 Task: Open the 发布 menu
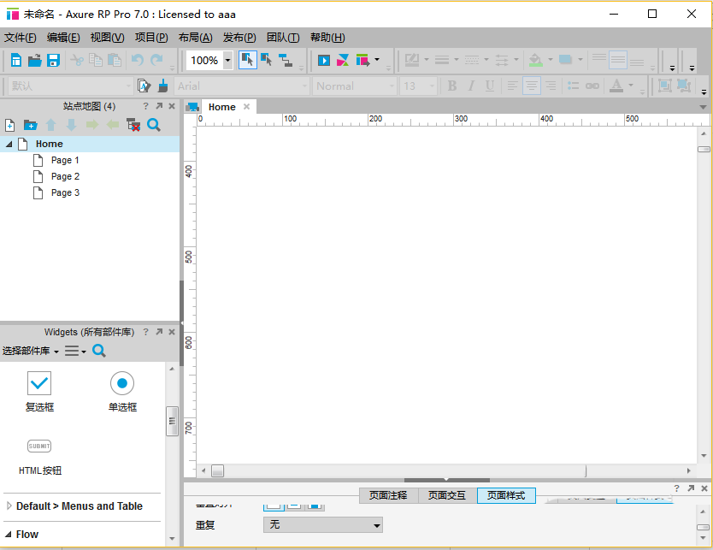[x=239, y=37]
